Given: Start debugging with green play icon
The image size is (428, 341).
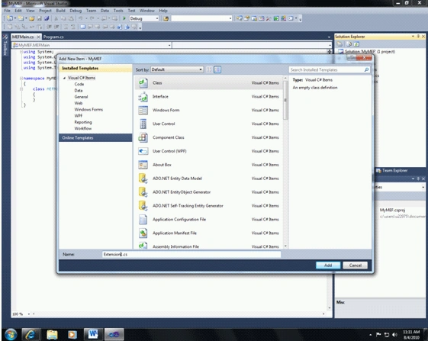Looking at the screenshot, I should point(124,18).
